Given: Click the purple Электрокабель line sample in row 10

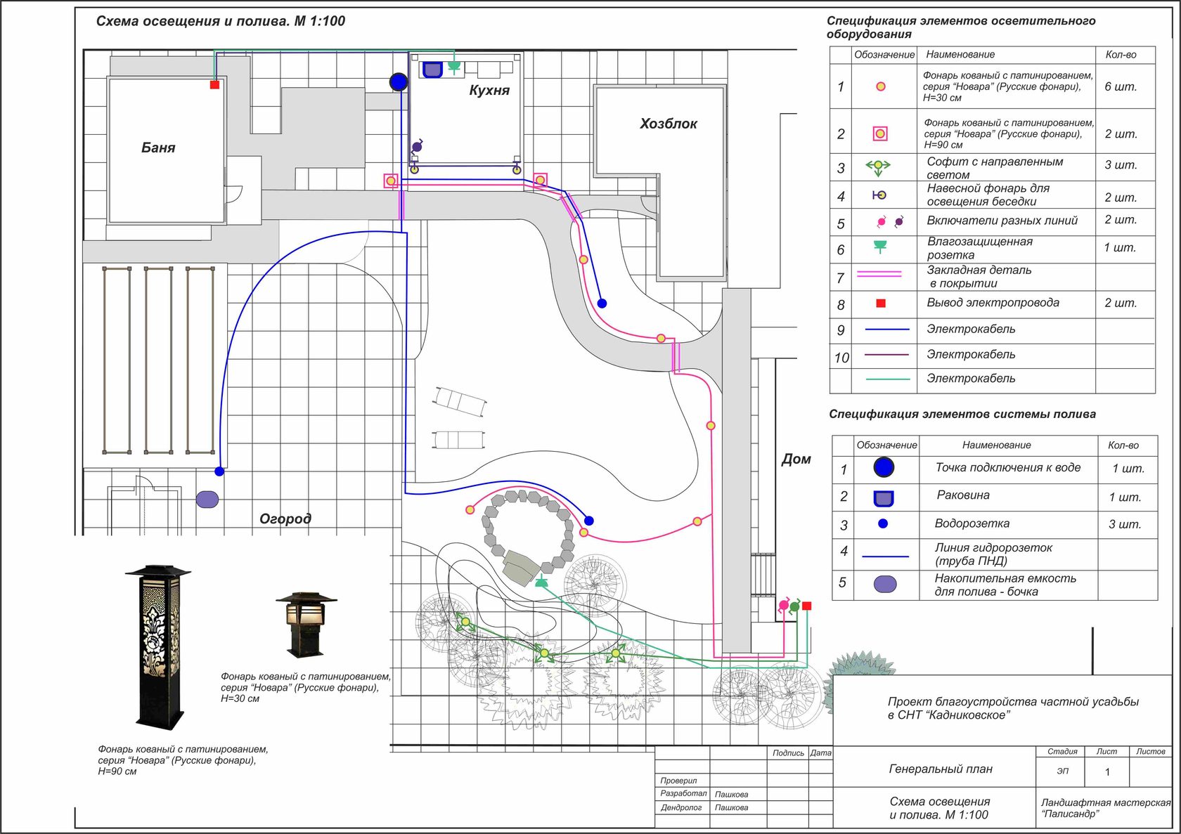Looking at the screenshot, I should pos(887,355).
